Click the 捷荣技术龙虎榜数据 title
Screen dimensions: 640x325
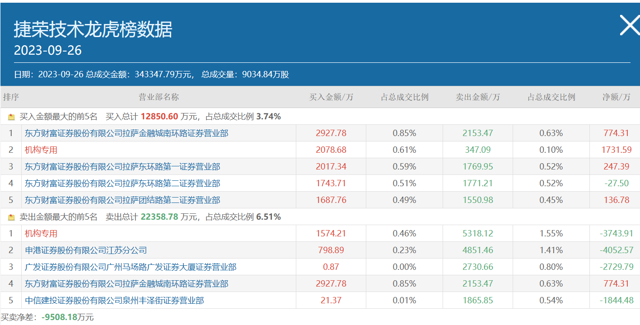tap(93, 29)
